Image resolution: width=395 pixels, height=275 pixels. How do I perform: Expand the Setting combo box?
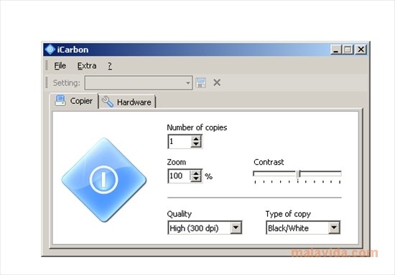point(187,83)
